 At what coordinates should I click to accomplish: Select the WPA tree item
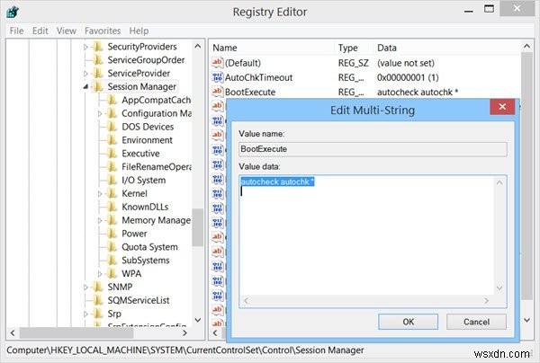coord(131,274)
